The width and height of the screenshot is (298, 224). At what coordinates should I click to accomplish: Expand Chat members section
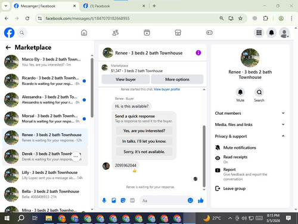point(250,113)
